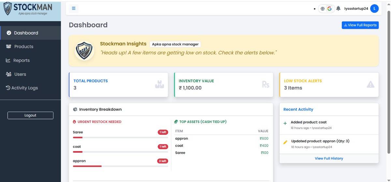Open the lyssstartup24 user dropdown
The width and height of the screenshot is (391, 182).
356,9
